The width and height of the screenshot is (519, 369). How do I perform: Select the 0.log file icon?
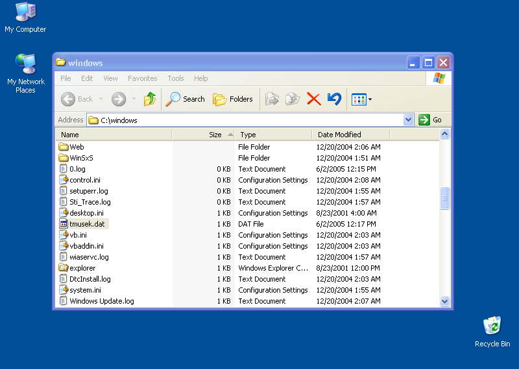[x=63, y=169]
